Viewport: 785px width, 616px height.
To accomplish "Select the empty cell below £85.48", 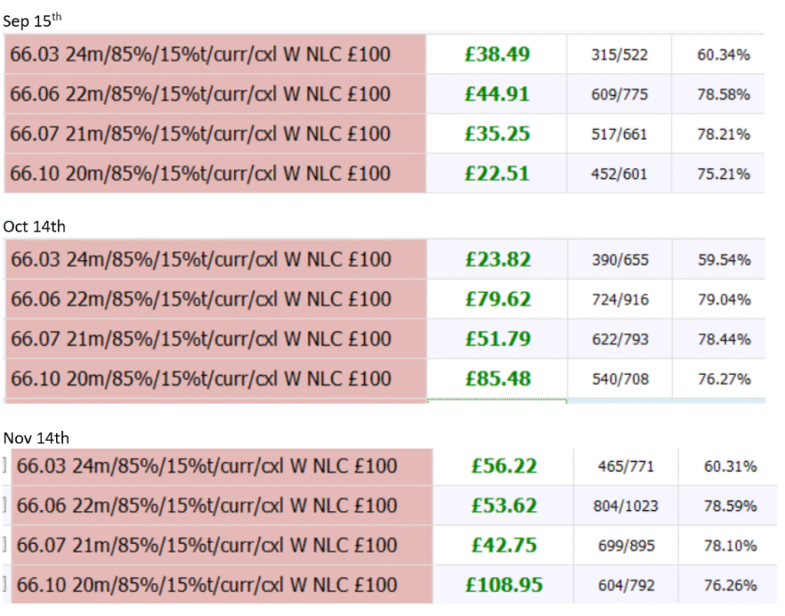I will 497,401.
